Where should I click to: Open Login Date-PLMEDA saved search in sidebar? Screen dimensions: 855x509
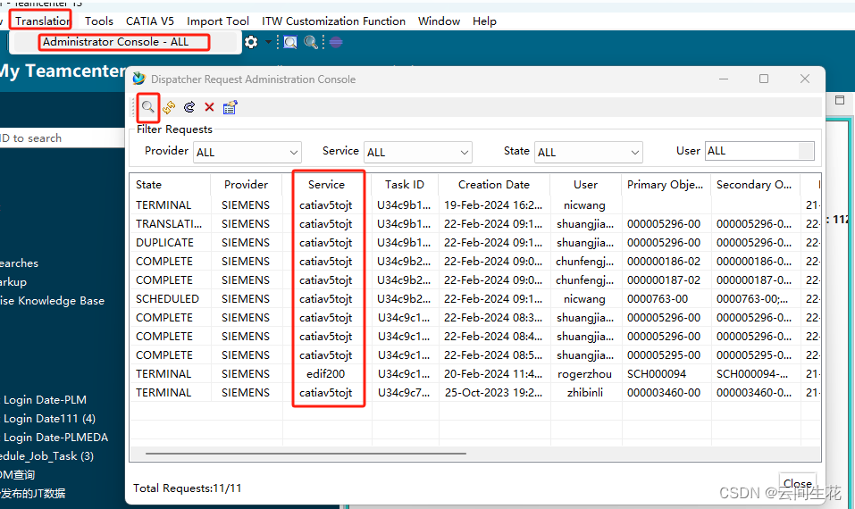[x=55, y=437]
